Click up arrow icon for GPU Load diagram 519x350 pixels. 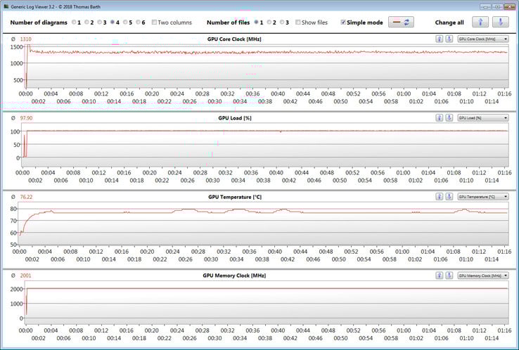click(x=440, y=118)
